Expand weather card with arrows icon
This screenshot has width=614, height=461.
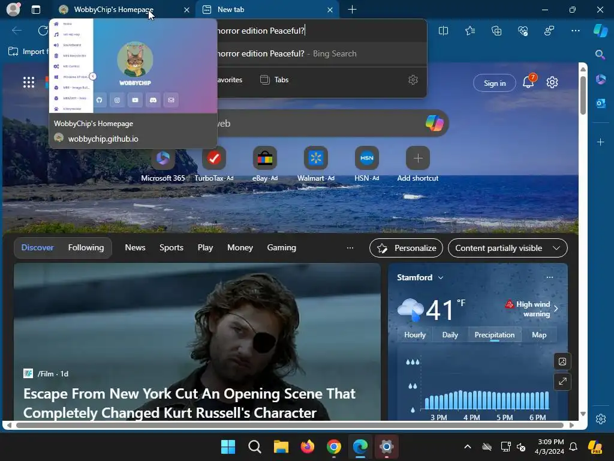point(562,381)
